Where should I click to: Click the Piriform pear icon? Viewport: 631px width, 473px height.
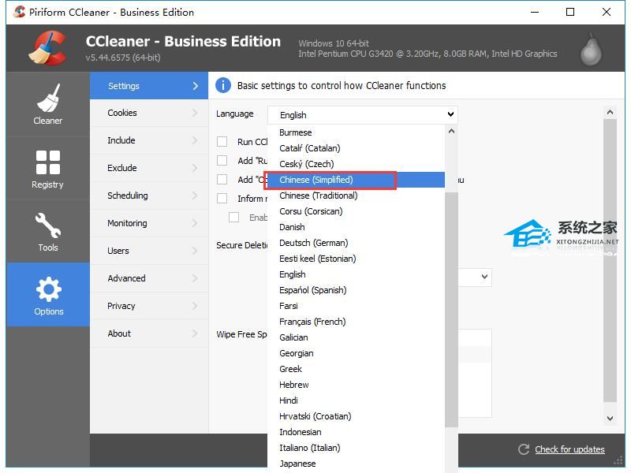[x=591, y=49]
